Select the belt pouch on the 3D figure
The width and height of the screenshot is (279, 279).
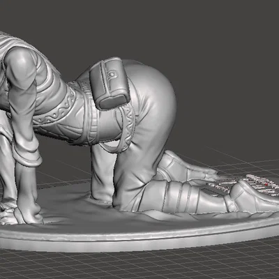tap(110, 83)
